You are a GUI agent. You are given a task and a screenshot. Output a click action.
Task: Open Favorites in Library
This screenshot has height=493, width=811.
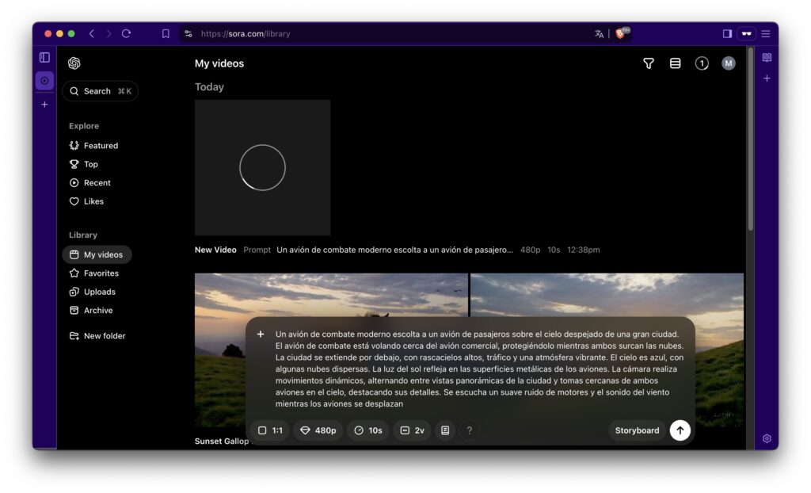(x=94, y=273)
